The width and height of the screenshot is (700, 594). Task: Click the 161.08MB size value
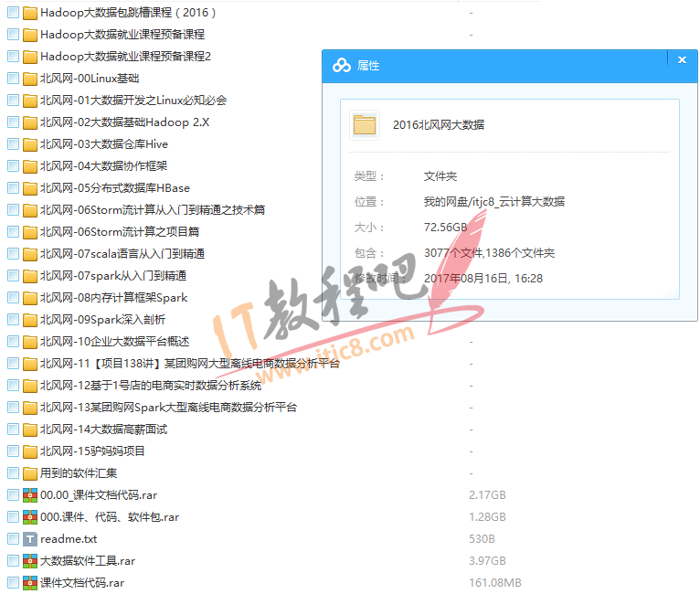tap(495, 583)
